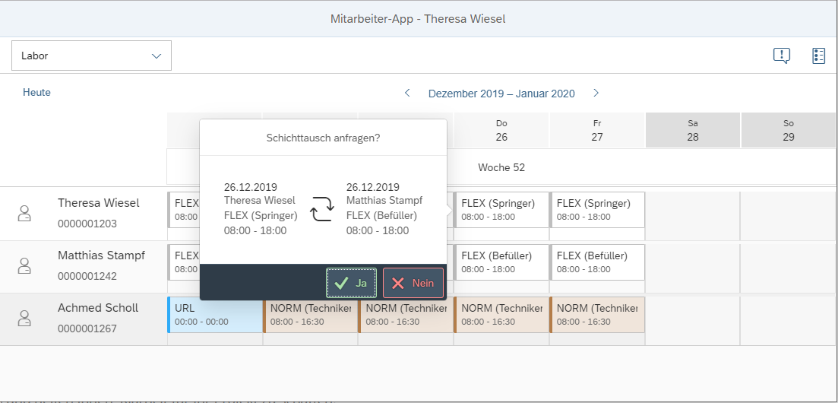Open the Labor dropdown

(91, 56)
